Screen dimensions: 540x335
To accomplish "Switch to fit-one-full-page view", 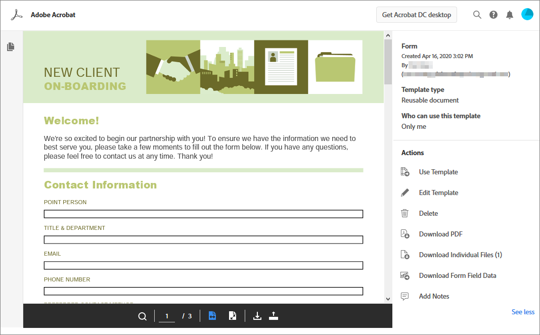I will [233, 315].
